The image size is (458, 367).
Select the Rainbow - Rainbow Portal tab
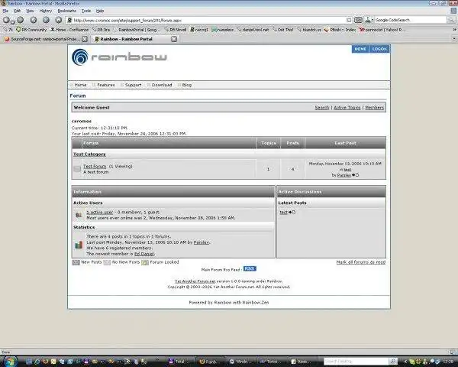click(134, 39)
